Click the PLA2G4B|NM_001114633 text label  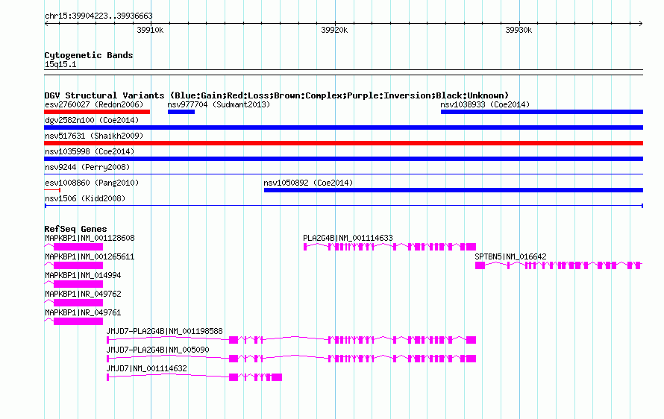coord(348,239)
